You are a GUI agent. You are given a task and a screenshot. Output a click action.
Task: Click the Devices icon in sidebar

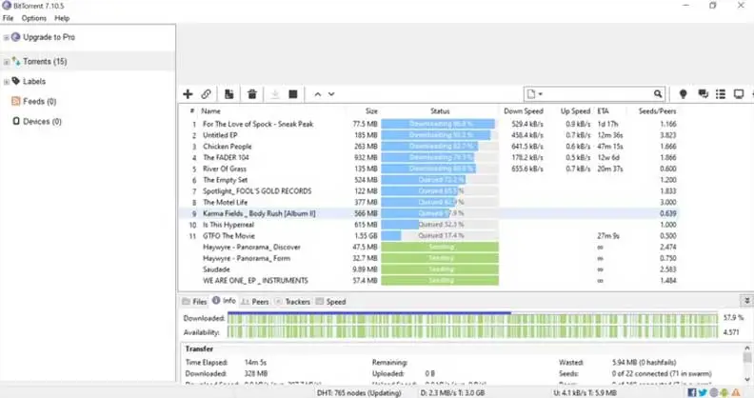pyautogui.click(x=16, y=121)
